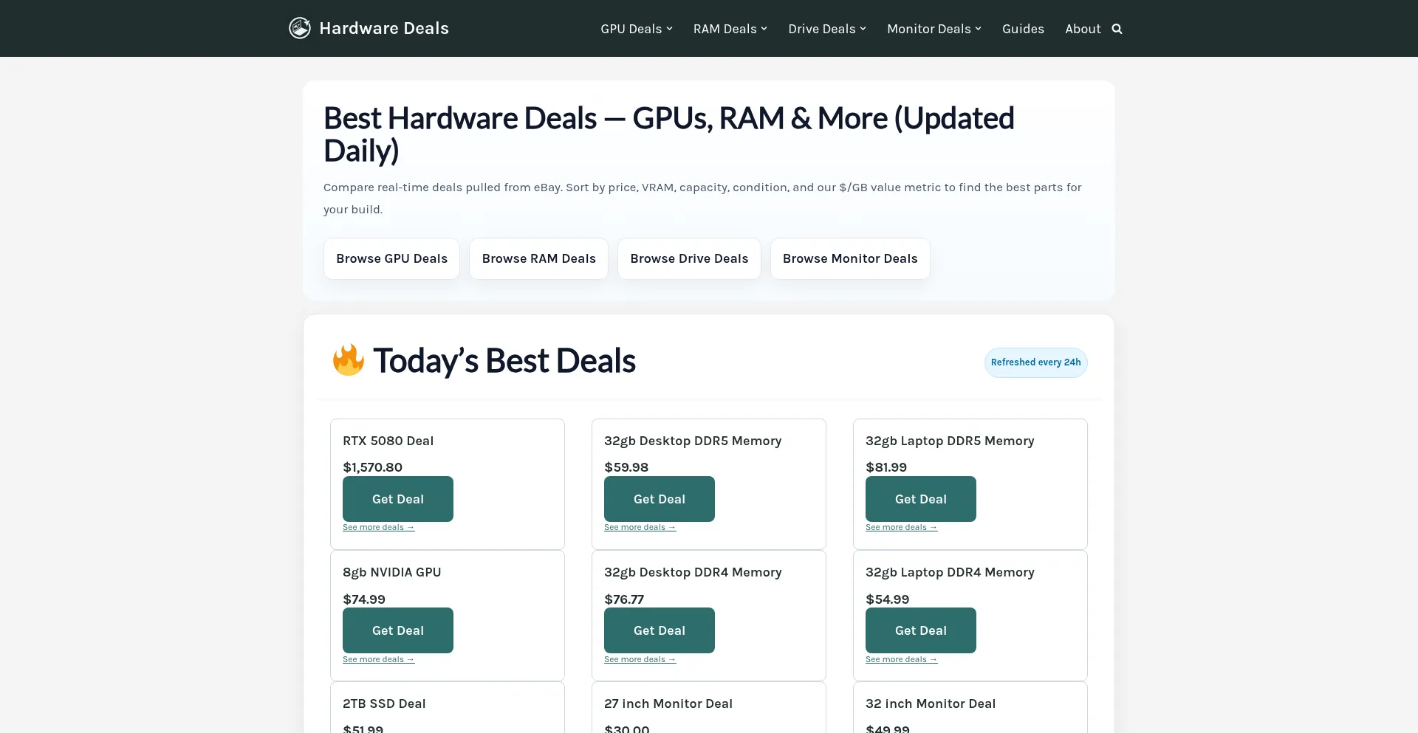Open Browse Monitor Deals
Screen dimensions: 1418x733
tap(849, 258)
